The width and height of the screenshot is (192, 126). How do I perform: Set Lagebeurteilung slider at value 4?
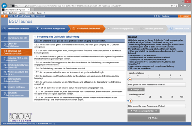[x=181, y=79]
